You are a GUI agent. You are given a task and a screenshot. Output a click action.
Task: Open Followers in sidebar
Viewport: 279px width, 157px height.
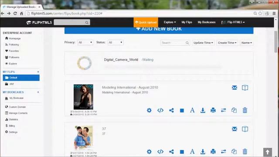pyautogui.click(x=12, y=57)
